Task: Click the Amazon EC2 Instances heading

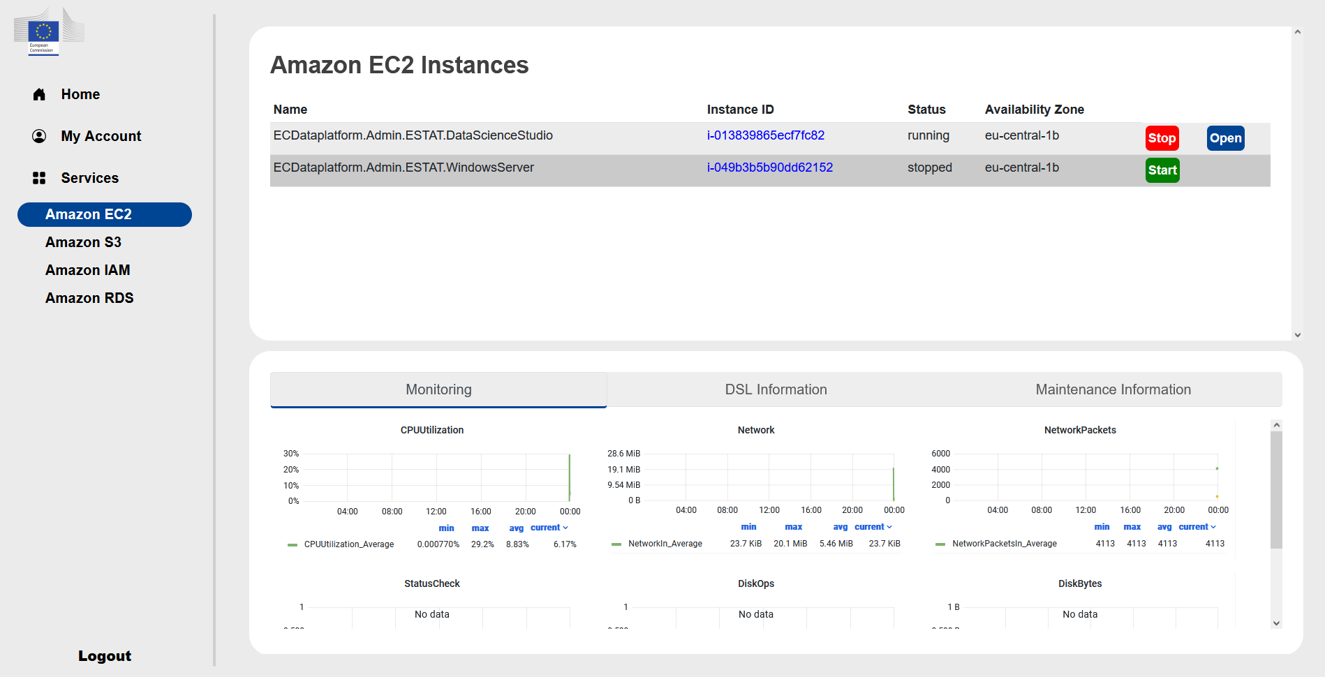Action: (x=399, y=65)
